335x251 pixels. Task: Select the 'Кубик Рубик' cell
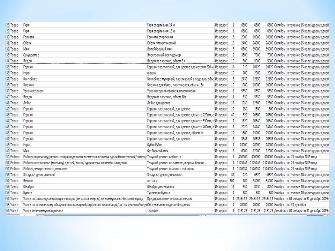tap(180, 145)
